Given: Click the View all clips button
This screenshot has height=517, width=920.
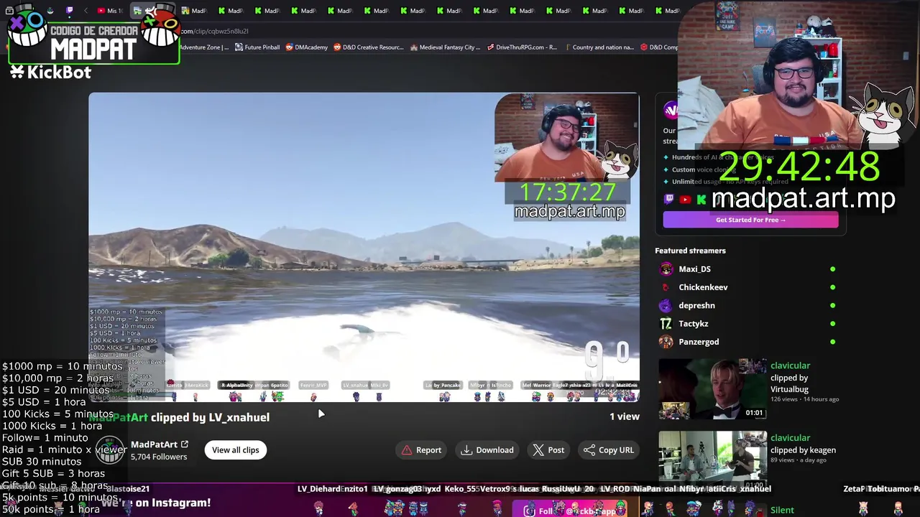Looking at the screenshot, I should (x=235, y=450).
